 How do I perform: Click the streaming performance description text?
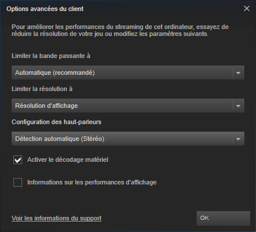coord(120,30)
